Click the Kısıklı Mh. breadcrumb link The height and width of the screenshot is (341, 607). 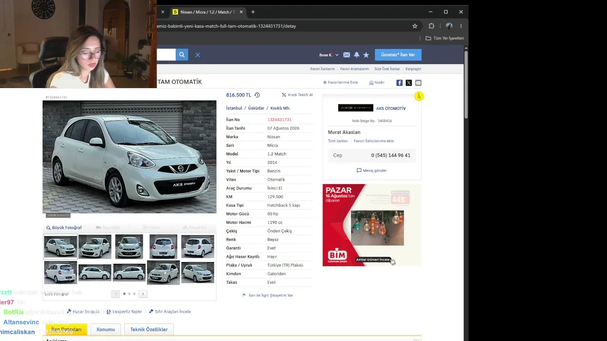[x=280, y=108]
